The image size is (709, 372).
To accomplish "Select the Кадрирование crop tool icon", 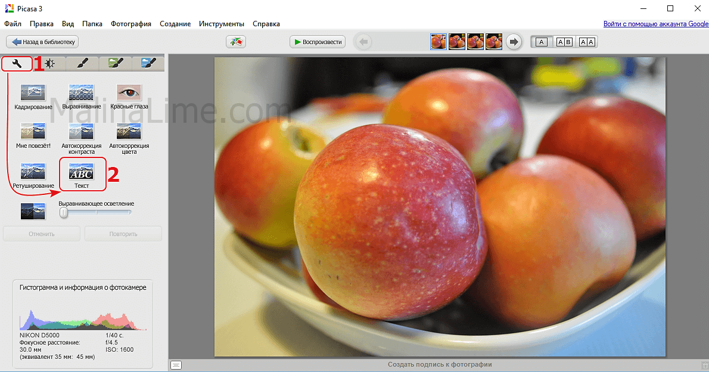I will [x=33, y=92].
